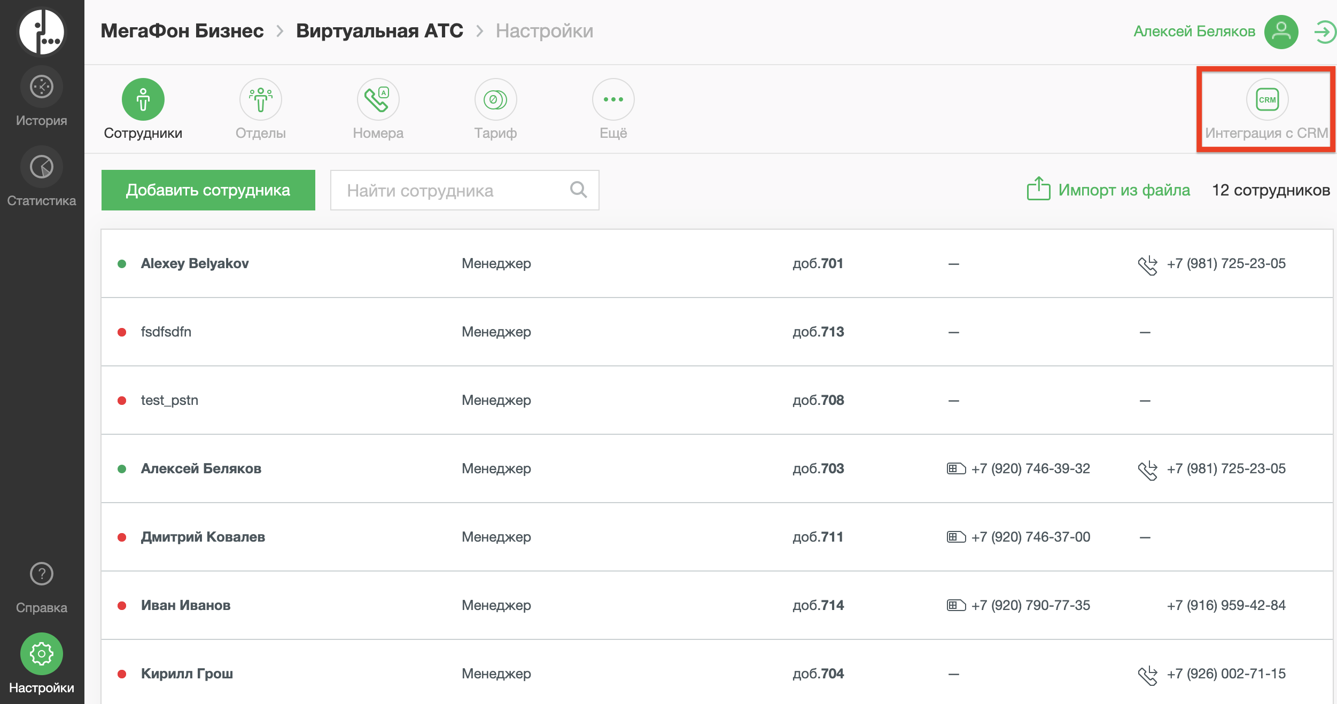
Task: Switch to the Отделы tab
Action: pos(261,100)
